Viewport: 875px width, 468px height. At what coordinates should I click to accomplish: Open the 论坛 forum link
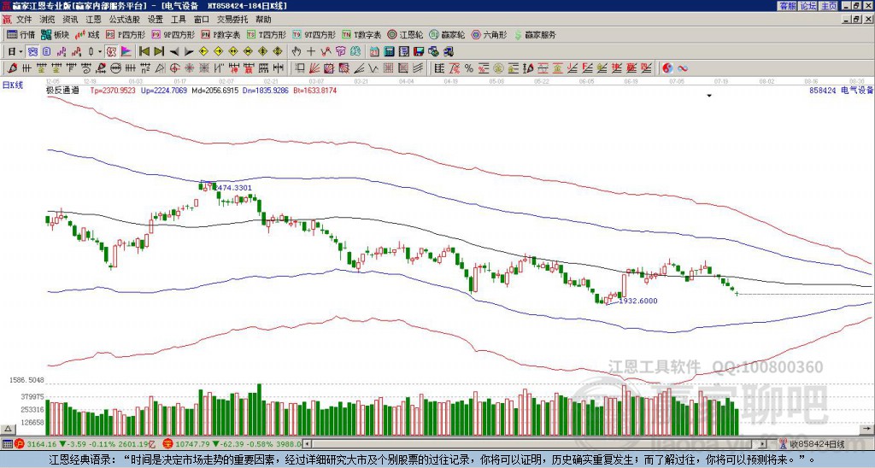pos(807,6)
